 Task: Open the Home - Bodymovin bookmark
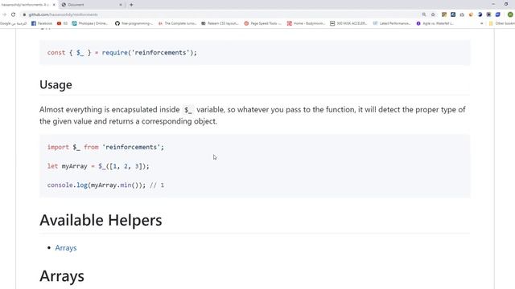tap(306, 23)
